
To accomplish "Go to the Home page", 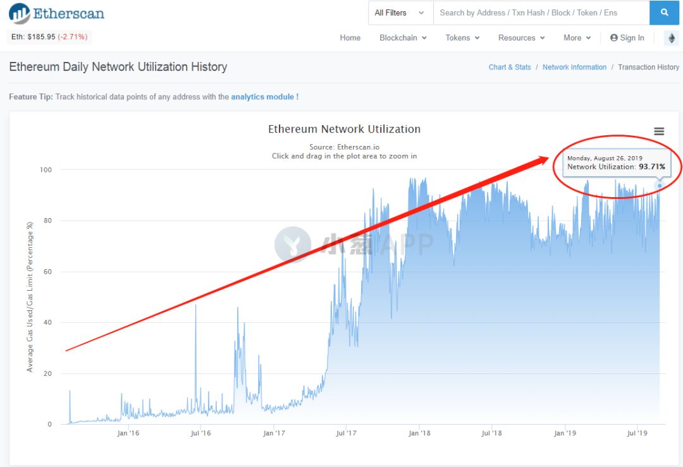I will pyautogui.click(x=350, y=38).
